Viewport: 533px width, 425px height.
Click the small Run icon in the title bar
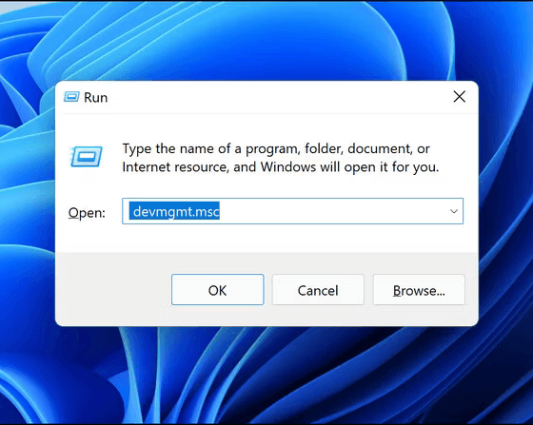71,97
